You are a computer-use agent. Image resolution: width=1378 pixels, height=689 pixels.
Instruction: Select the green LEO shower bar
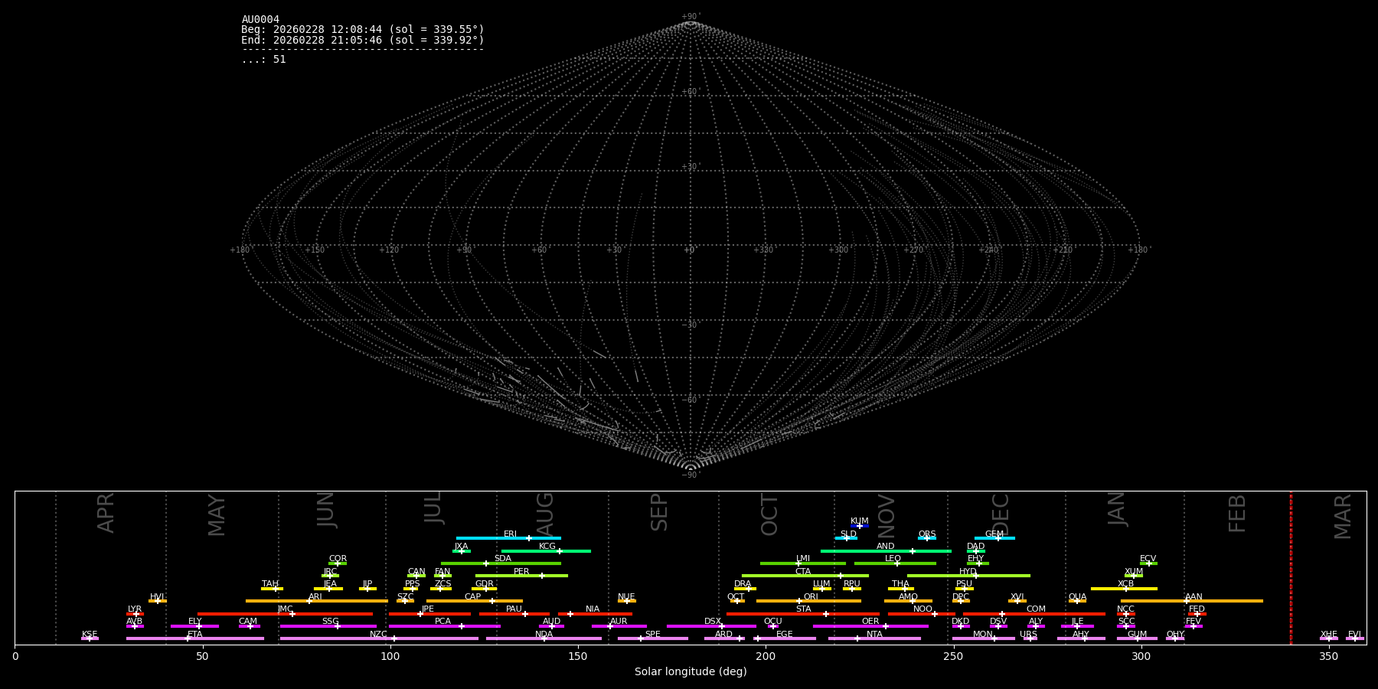click(x=895, y=563)
